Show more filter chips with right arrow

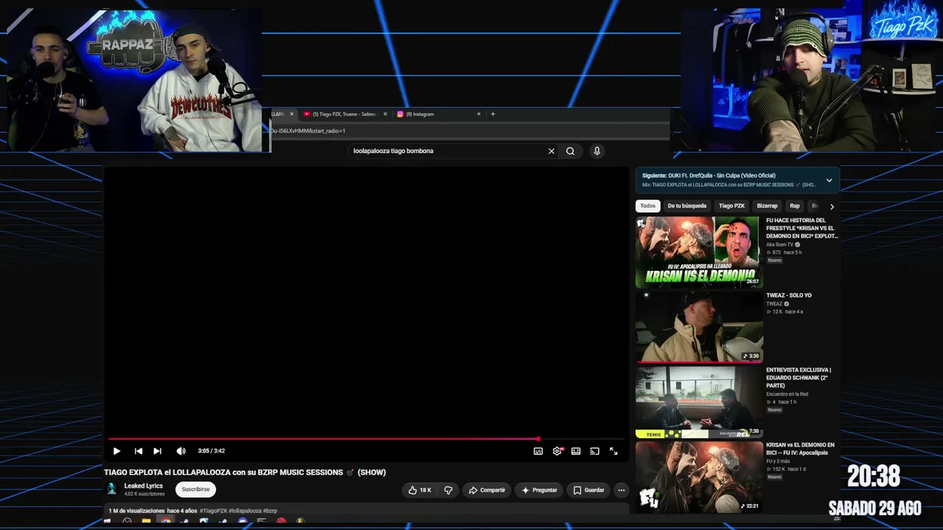[832, 207]
